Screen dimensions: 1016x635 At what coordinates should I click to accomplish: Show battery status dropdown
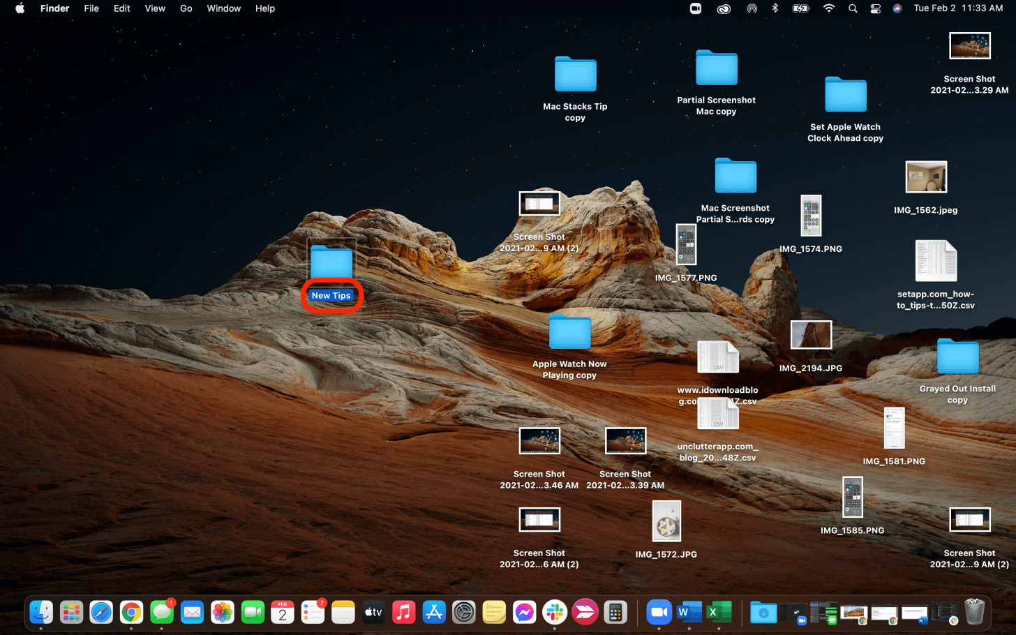click(800, 8)
